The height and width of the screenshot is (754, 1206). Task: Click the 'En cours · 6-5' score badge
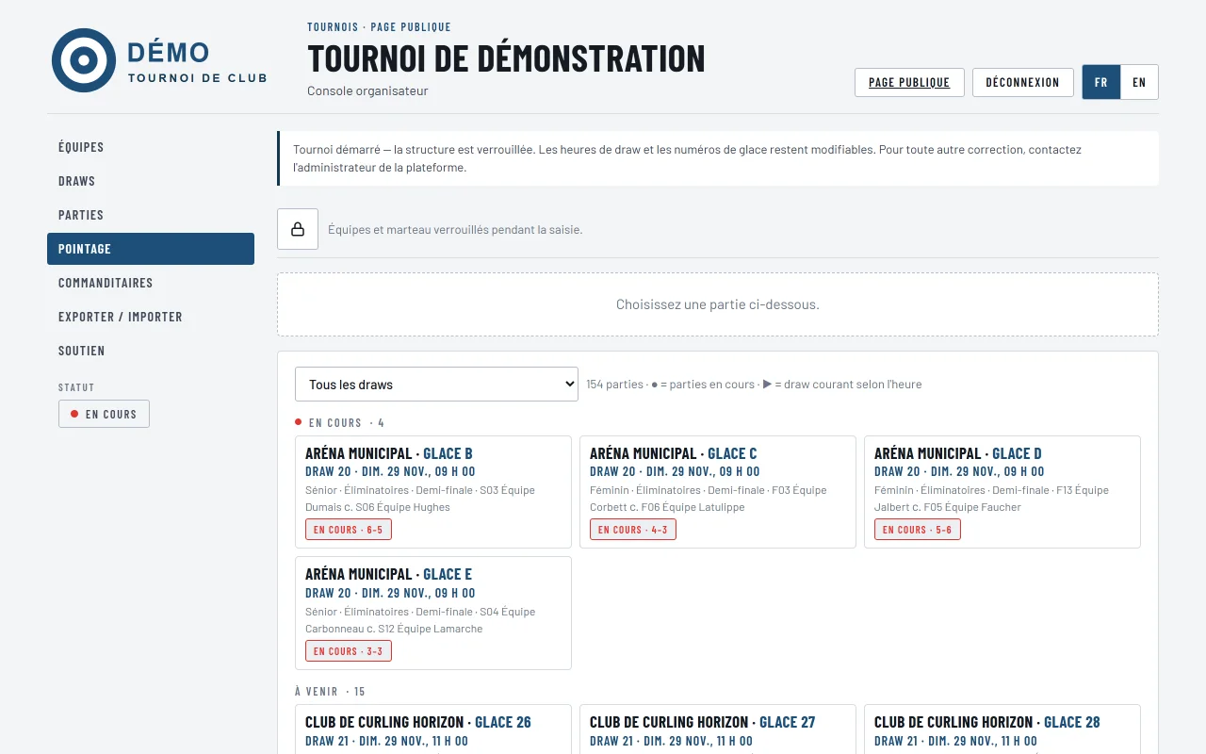click(349, 530)
